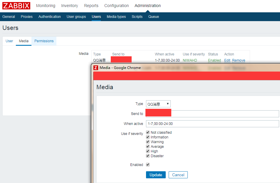Open Media types section
280x183 pixels.
tap(116, 17)
